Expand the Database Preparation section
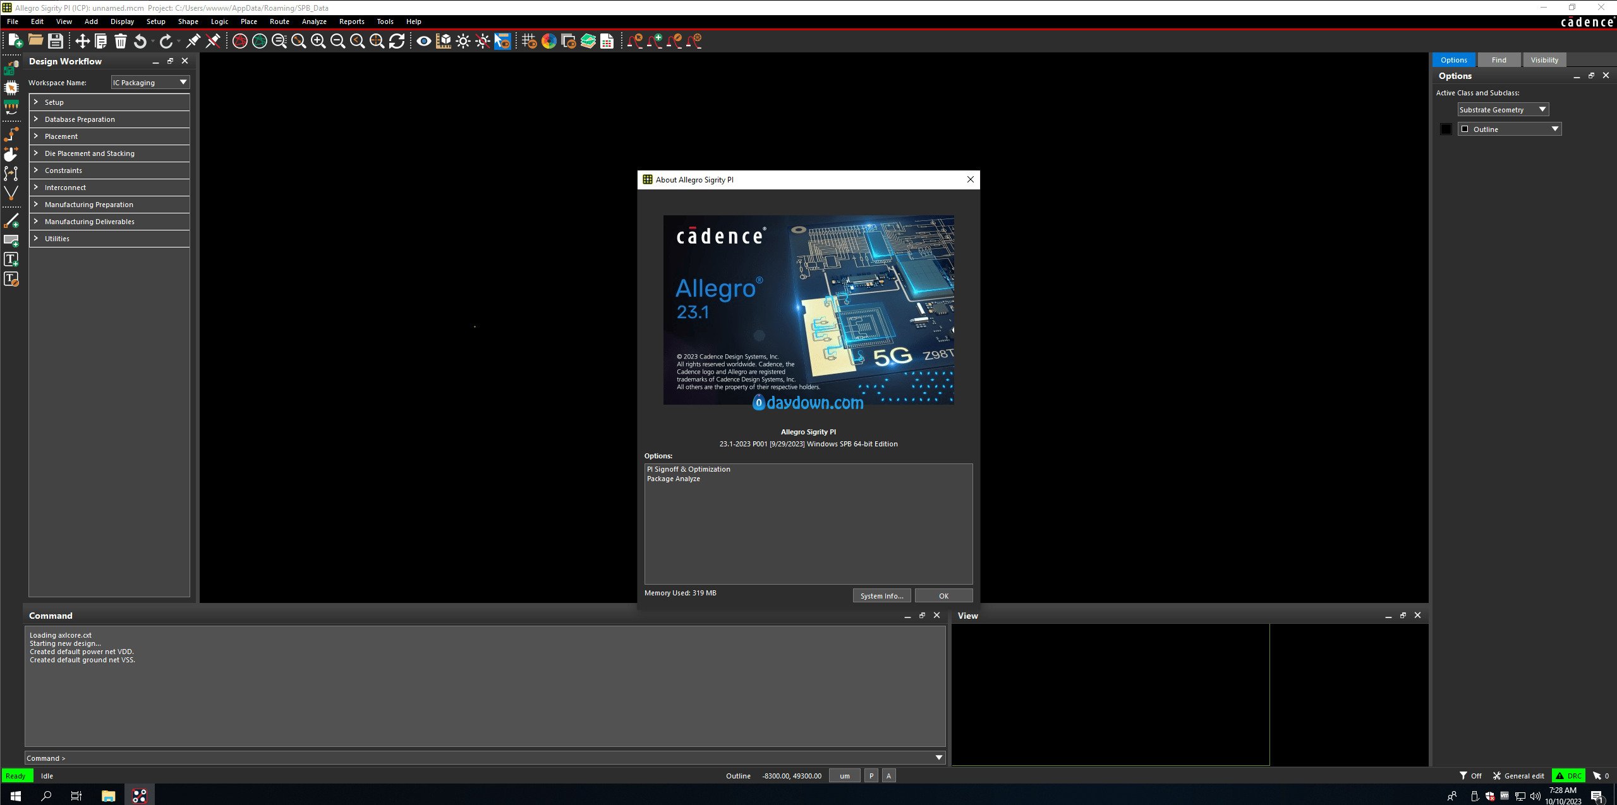1617x805 pixels. coord(109,119)
